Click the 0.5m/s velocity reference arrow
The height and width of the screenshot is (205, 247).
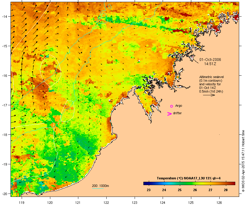point(209,95)
